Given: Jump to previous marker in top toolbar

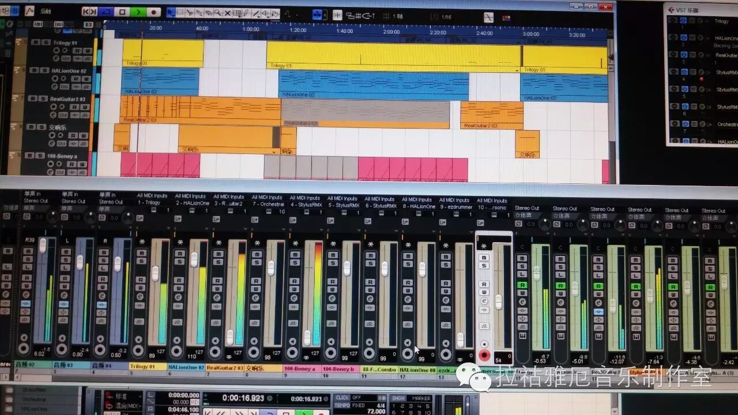Looking at the screenshot, I should [x=85, y=12].
